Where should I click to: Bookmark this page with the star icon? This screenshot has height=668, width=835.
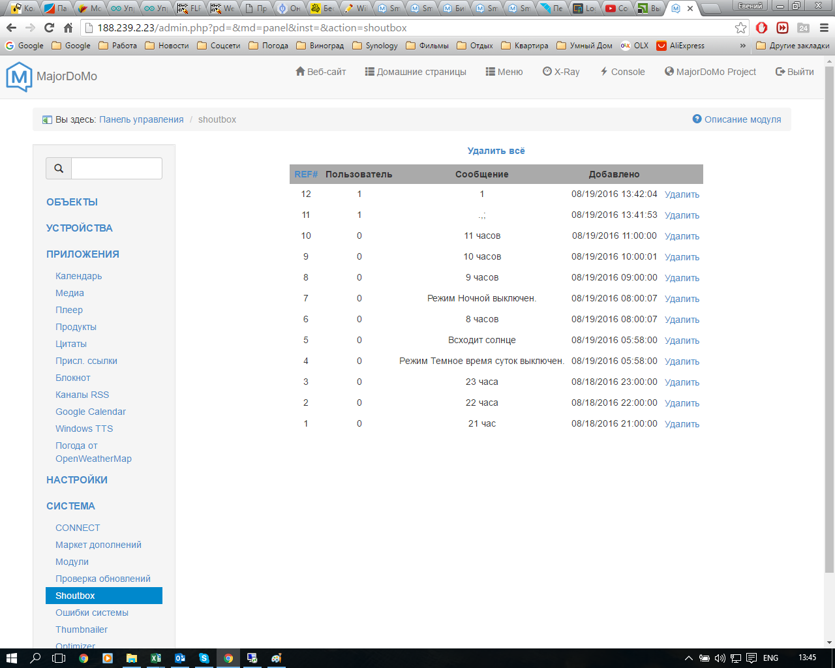(740, 28)
